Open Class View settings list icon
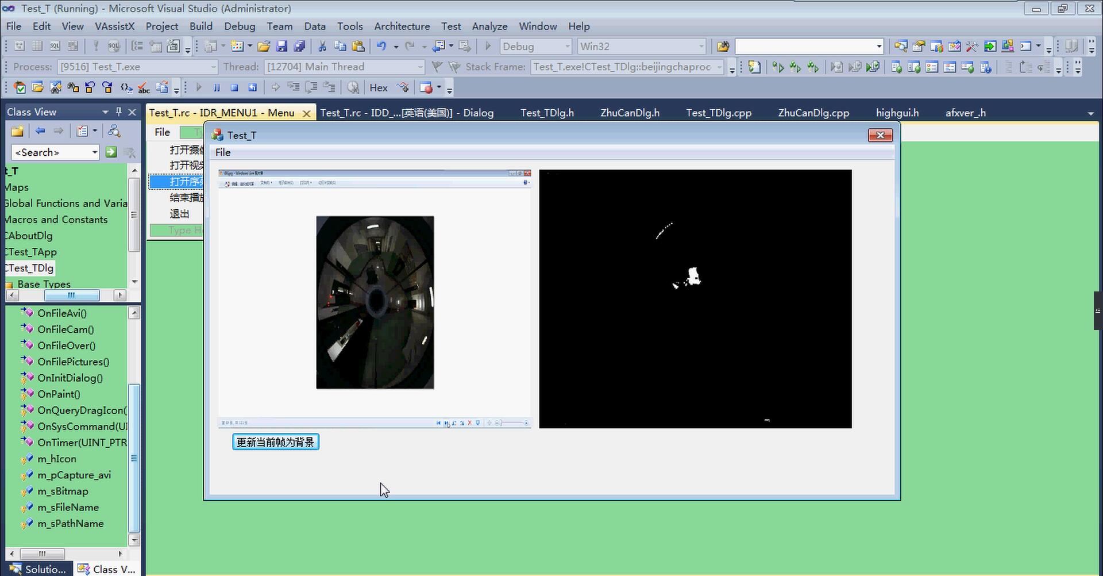 tap(83, 132)
